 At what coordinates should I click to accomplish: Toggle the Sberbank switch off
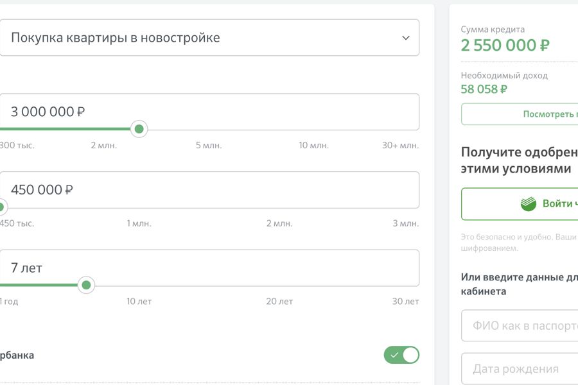point(401,355)
